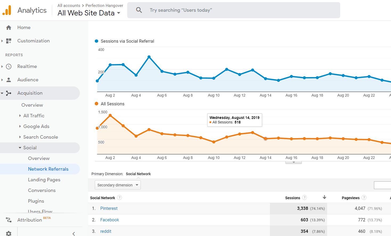Click reddit pageviews value 460

pyautogui.click(x=362, y=231)
